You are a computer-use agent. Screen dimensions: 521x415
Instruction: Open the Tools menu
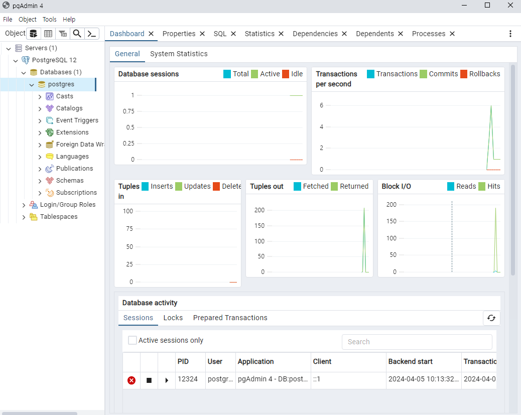50,19
